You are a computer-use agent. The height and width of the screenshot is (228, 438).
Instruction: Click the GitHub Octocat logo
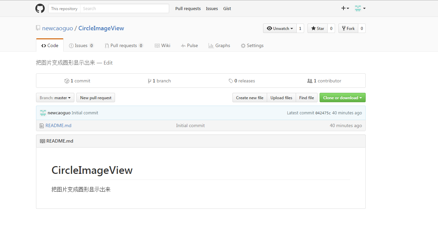coord(40,8)
